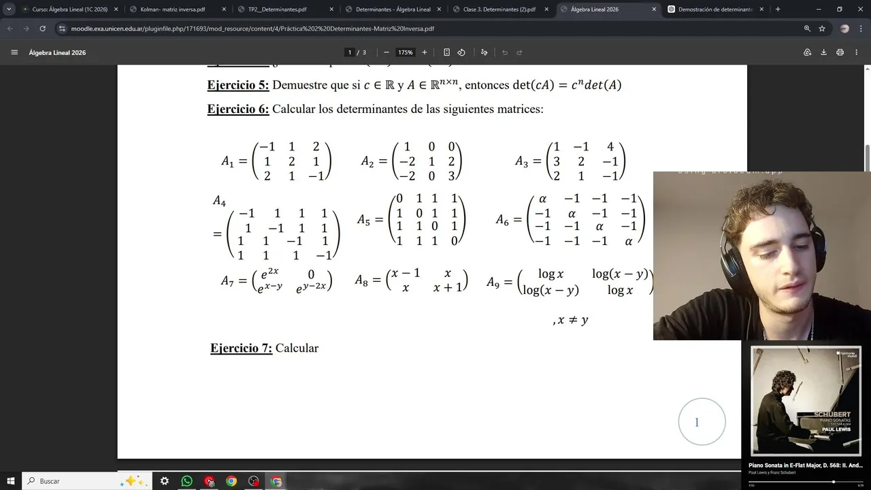Open Settings gear in the taskbar

pyautogui.click(x=165, y=481)
